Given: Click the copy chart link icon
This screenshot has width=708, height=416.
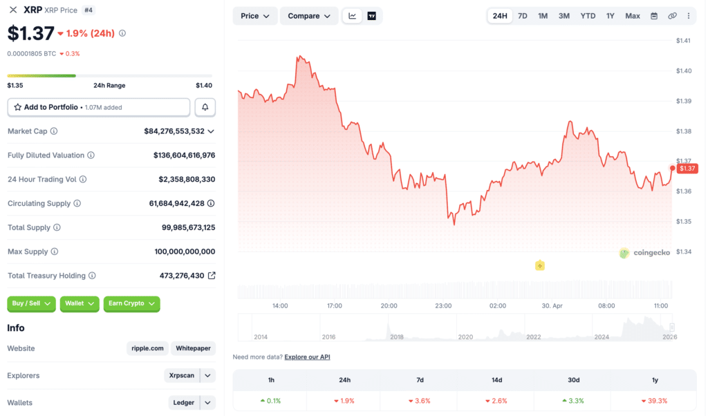Looking at the screenshot, I should 672,16.
